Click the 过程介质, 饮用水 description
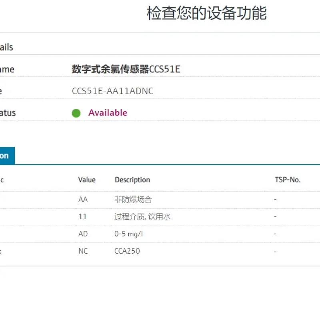The height and width of the screenshot is (320, 320). [x=142, y=216]
